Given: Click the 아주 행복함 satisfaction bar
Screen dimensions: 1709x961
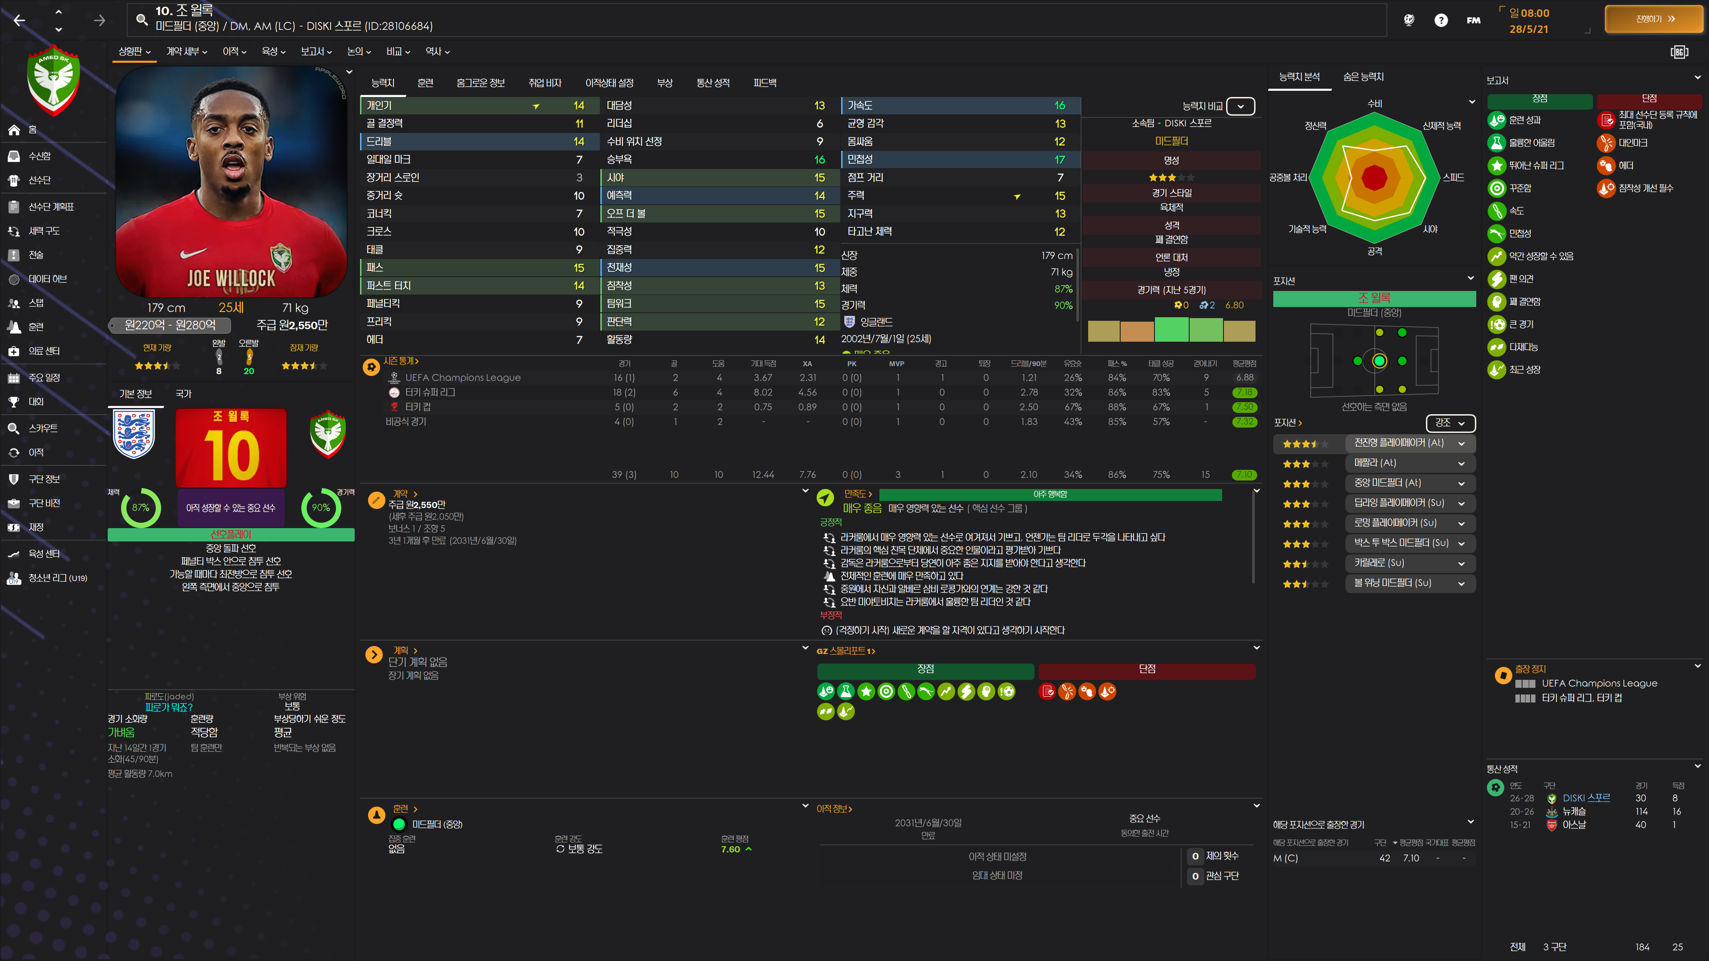Looking at the screenshot, I should point(1049,494).
